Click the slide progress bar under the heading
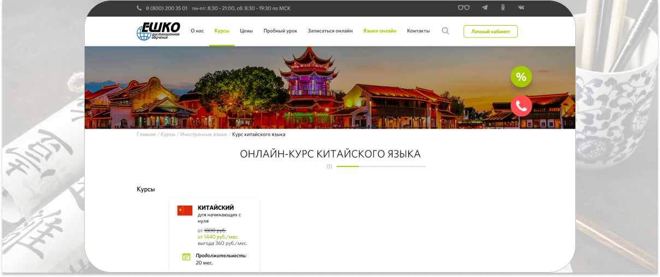 tap(381, 166)
